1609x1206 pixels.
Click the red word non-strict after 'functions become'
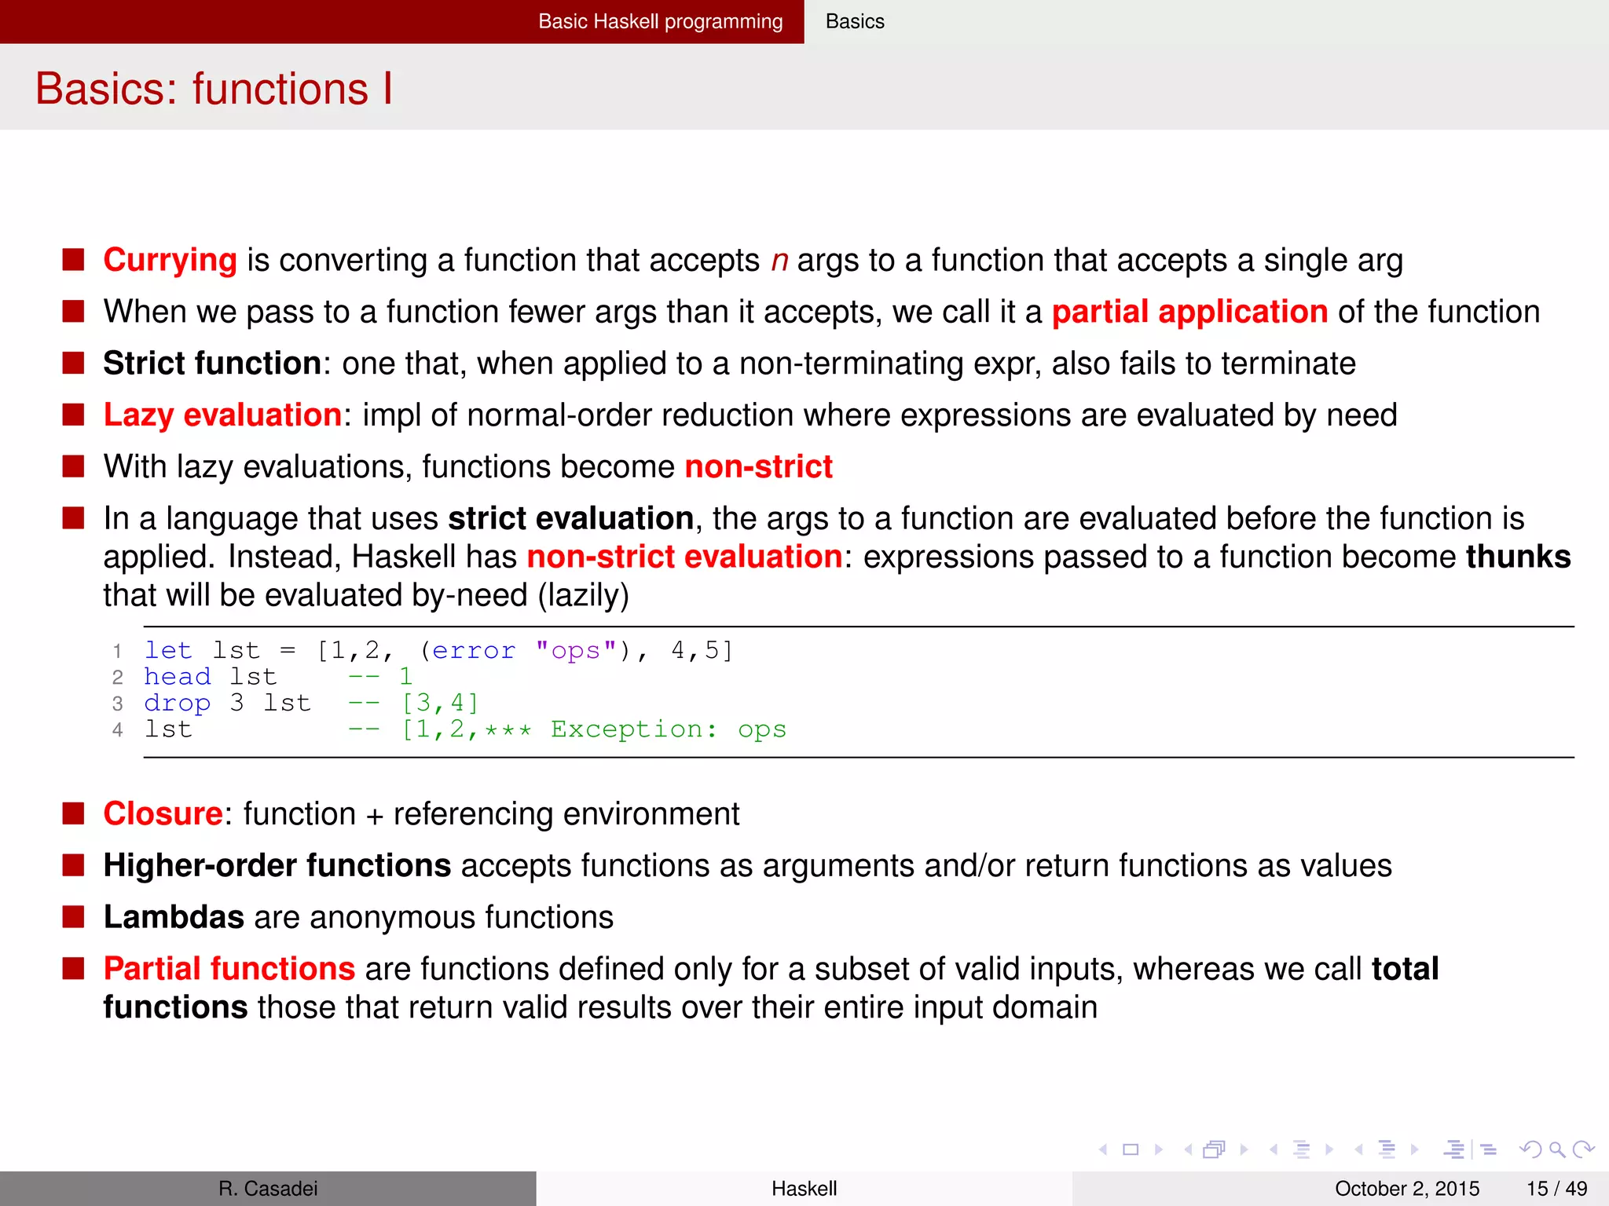coord(758,467)
